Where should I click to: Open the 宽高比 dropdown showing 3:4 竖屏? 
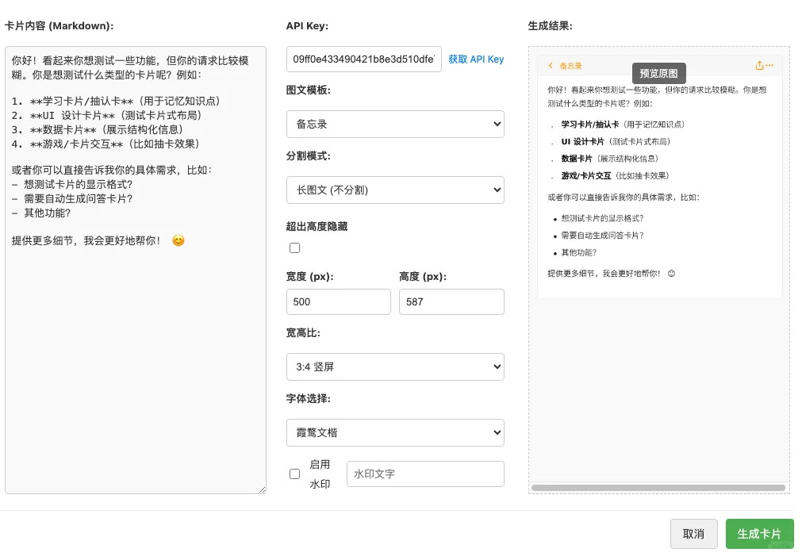coord(395,366)
